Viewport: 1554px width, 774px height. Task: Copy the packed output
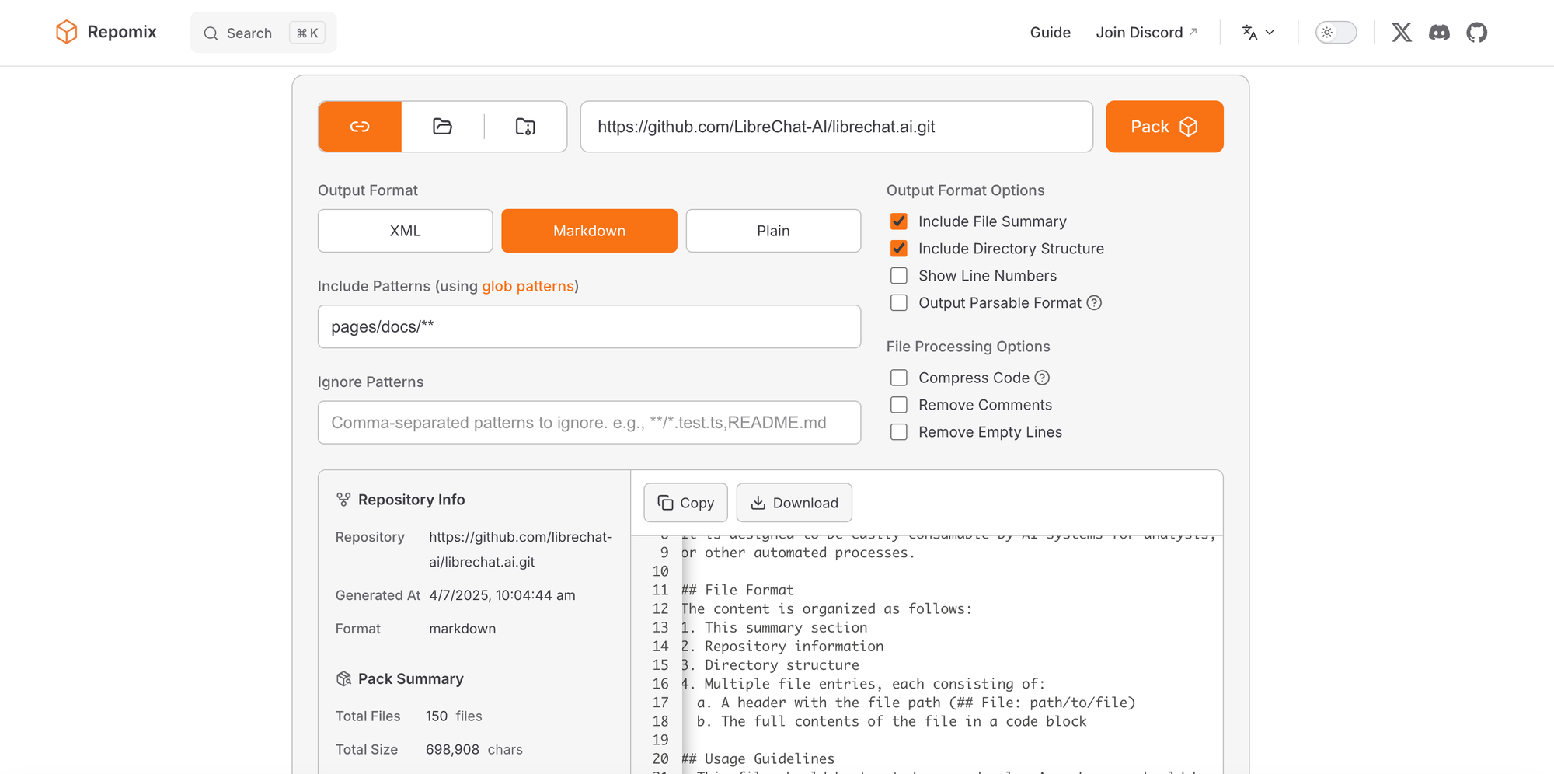pyautogui.click(x=685, y=503)
